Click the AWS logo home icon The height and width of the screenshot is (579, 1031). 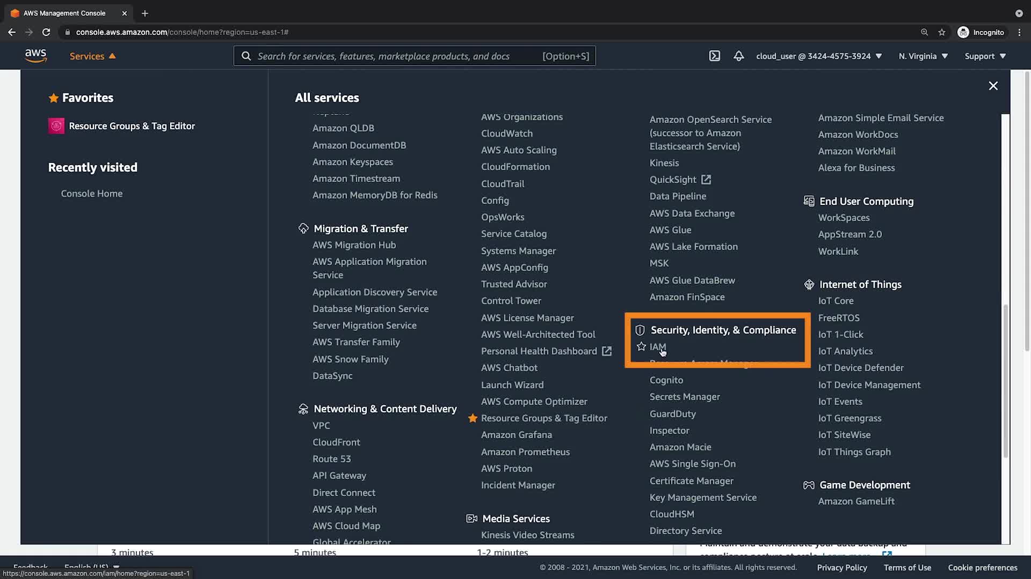pyautogui.click(x=36, y=56)
